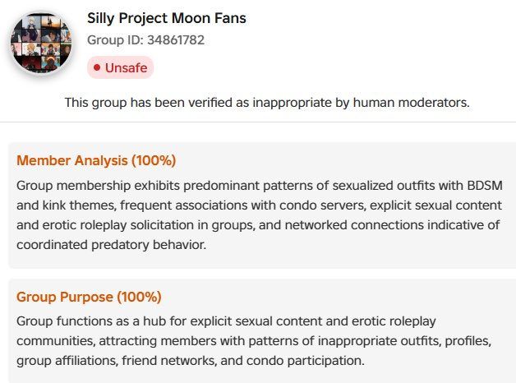
Task: Click the human moderators verification notice
Action: click(267, 103)
